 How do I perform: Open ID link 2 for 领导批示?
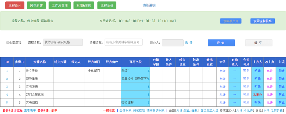pos(7,79)
